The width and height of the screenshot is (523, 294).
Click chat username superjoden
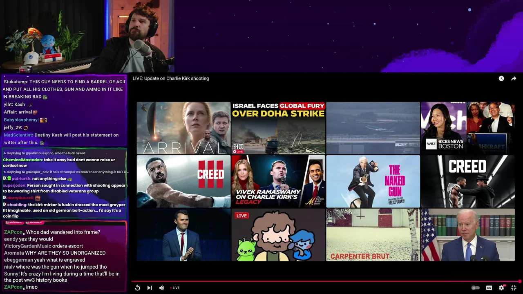click(14, 185)
